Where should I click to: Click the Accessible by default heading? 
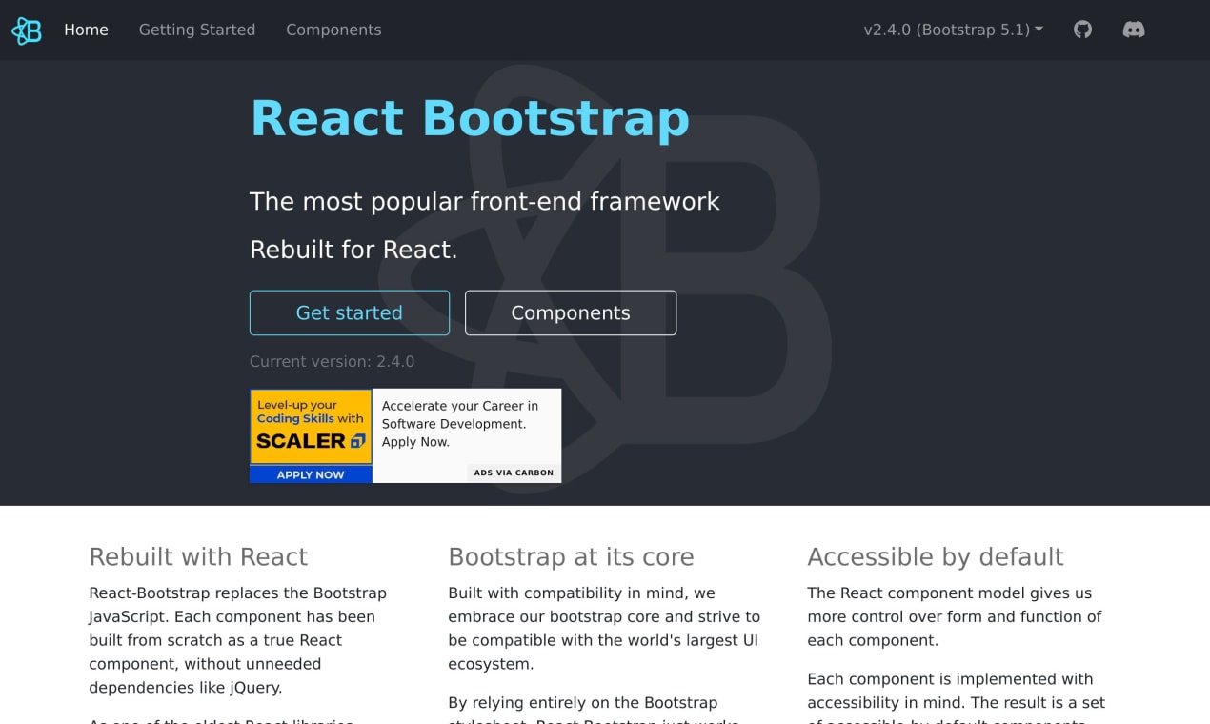[936, 556]
